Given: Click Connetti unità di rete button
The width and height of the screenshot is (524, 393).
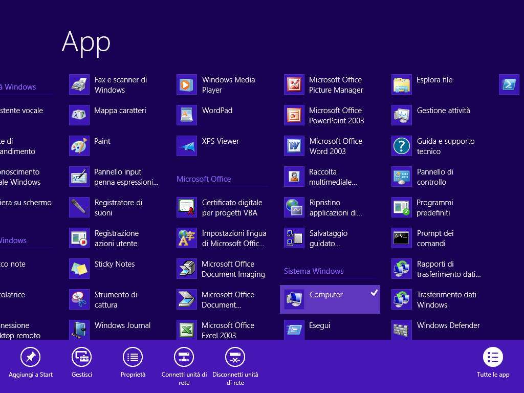Looking at the screenshot, I should [x=184, y=366].
